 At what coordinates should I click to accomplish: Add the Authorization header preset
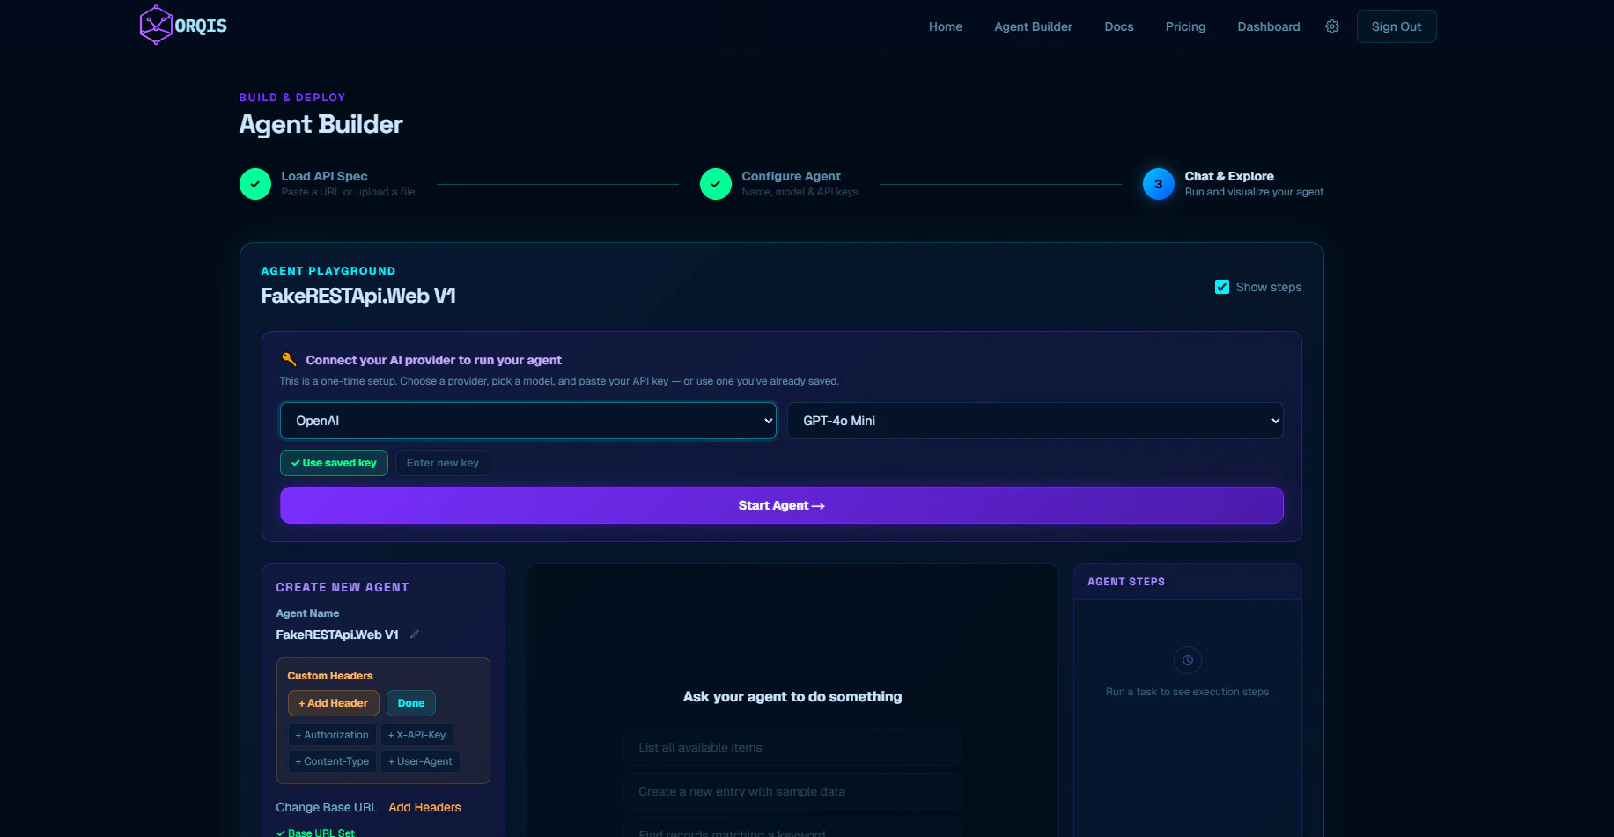click(x=332, y=735)
